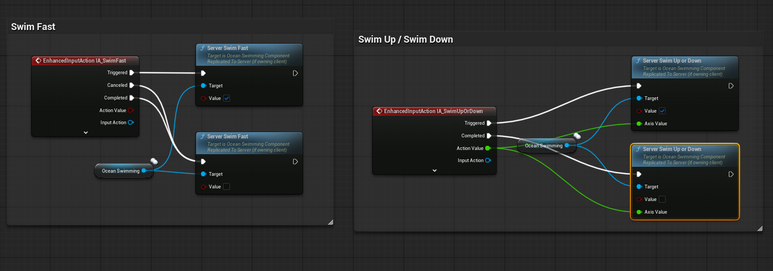Click the Axis Value pin on the Server Swim Up or Down node with checked Value

[639, 124]
